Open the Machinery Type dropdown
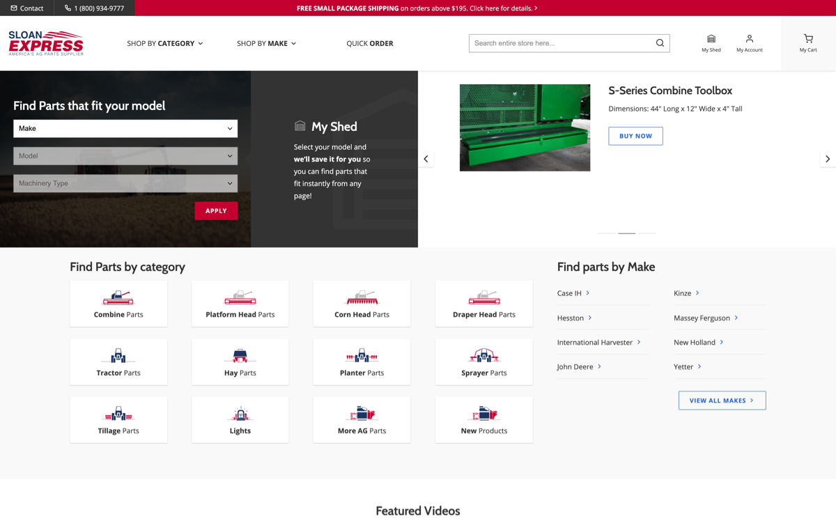This screenshot has height=521, width=836. pyautogui.click(x=125, y=183)
